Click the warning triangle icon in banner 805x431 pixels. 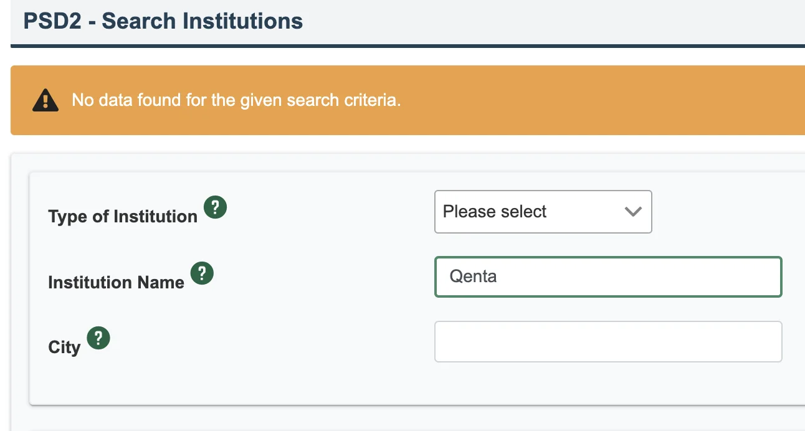(45, 100)
